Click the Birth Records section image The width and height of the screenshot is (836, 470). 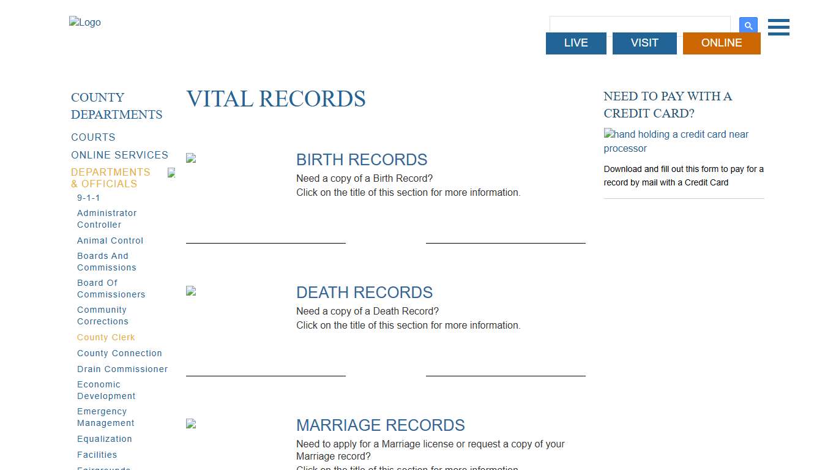tap(191, 159)
